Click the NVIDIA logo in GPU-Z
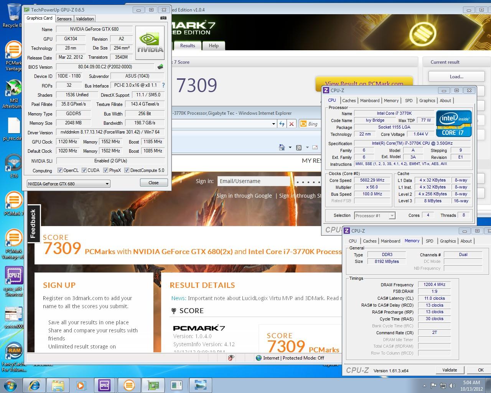Viewport: 491px width, 393px height. coord(150,43)
